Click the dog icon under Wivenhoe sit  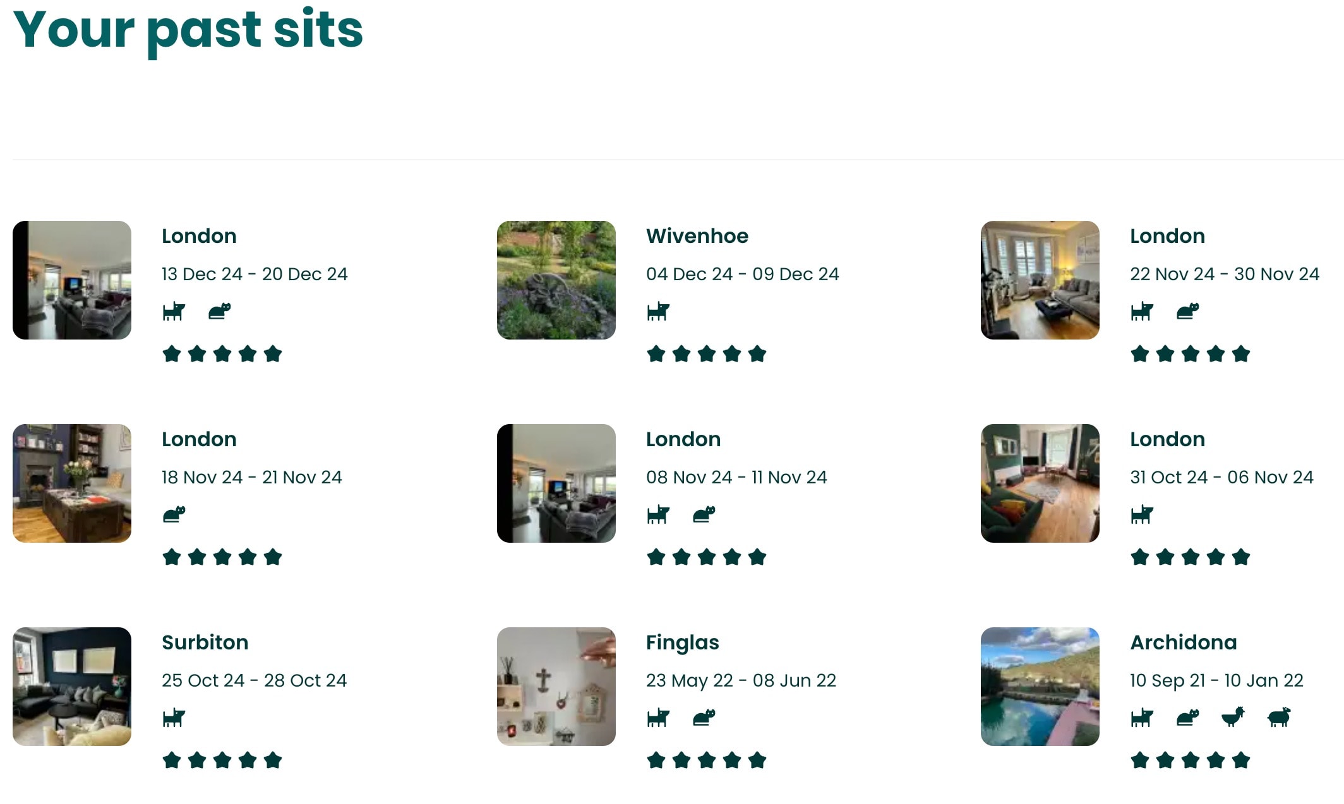pos(658,312)
